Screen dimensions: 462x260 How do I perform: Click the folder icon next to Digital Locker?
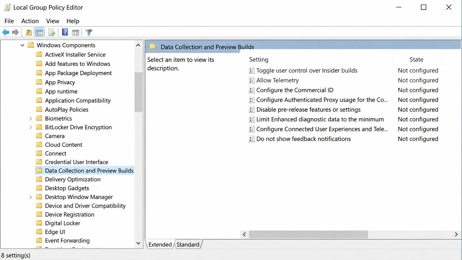39,223
